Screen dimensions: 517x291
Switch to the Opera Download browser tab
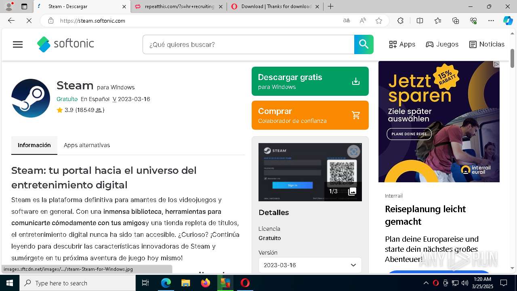pos(275,6)
